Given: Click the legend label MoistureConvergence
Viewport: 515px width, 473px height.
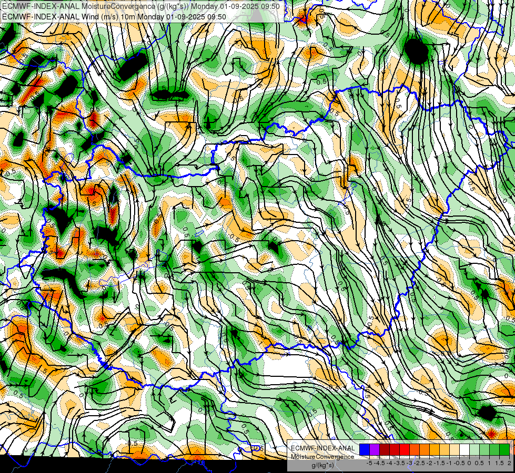Looking at the screenshot, I should [x=322, y=457].
